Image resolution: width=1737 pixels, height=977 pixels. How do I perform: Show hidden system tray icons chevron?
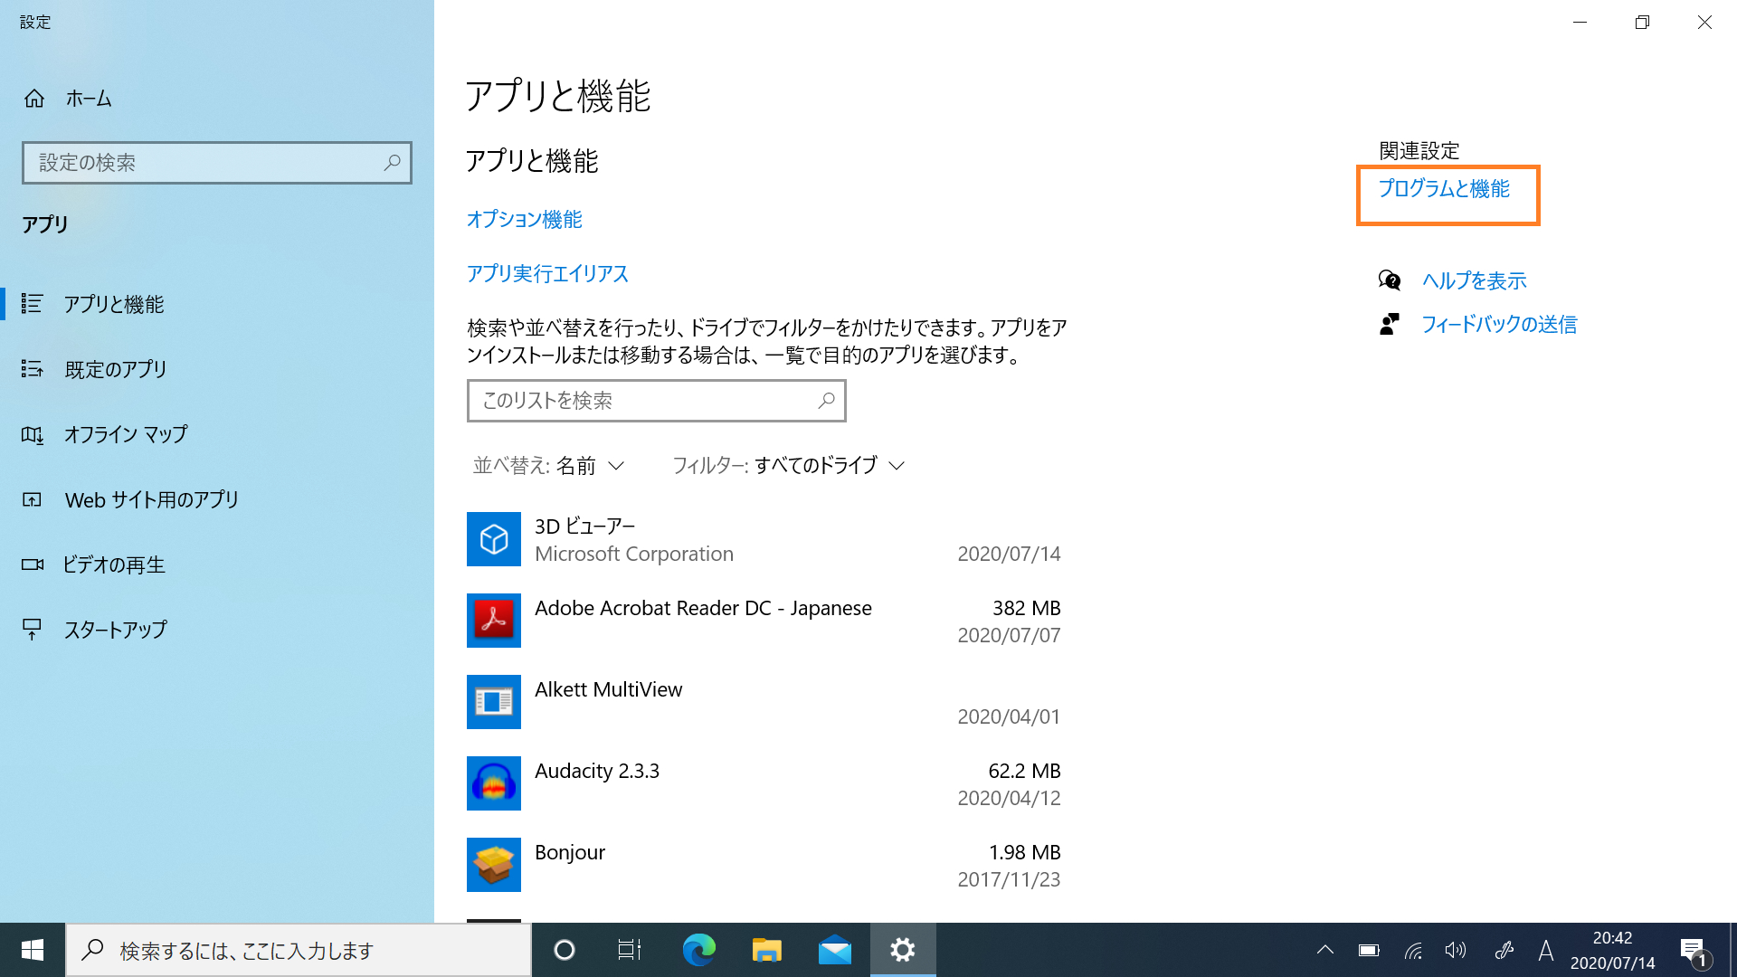tap(1324, 950)
